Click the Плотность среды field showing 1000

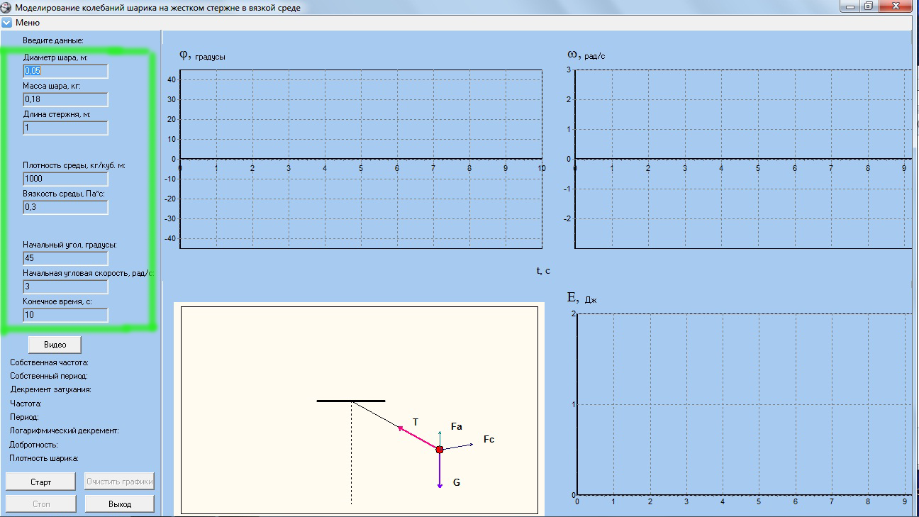pos(65,179)
